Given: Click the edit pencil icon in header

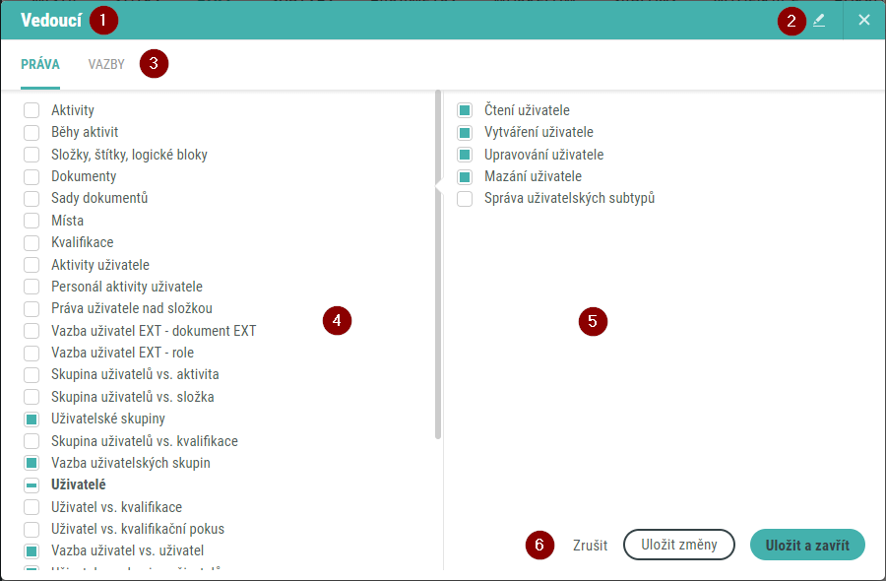Looking at the screenshot, I should pos(819,20).
